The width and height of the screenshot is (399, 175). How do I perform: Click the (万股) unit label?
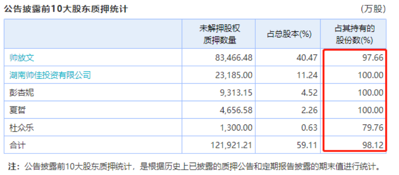coord(373,9)
